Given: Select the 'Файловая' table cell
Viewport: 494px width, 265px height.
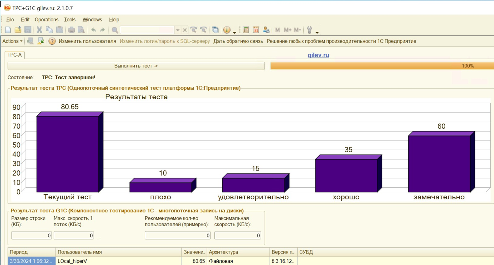Looking at the screenshot, I should pos(238,261).
